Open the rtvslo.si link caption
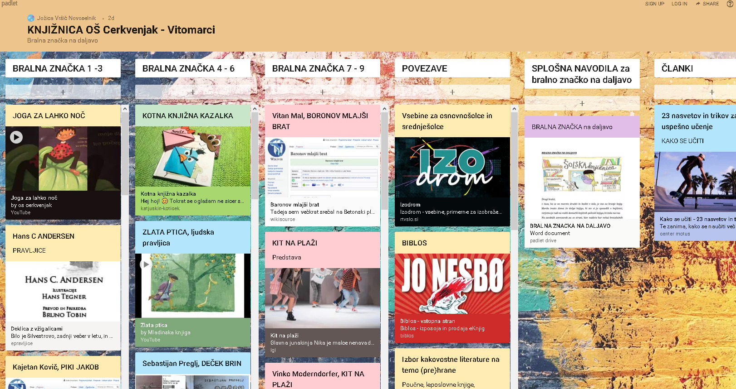 (x=409, y=219)
